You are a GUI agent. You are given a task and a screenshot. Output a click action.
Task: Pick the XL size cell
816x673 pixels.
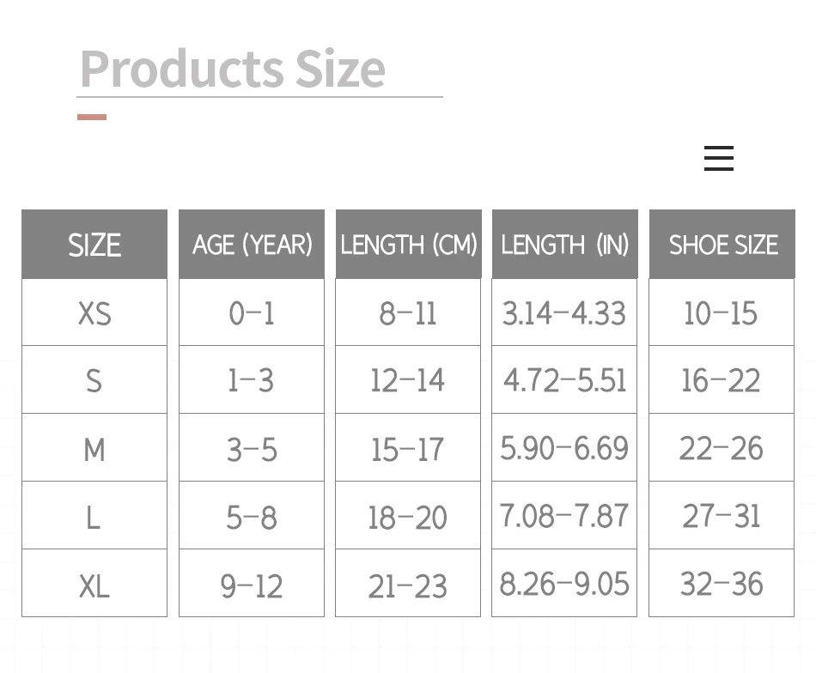[x=94, y=585]
